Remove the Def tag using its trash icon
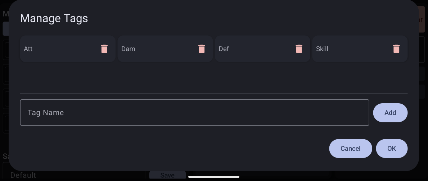 click(x=299, y=49)
